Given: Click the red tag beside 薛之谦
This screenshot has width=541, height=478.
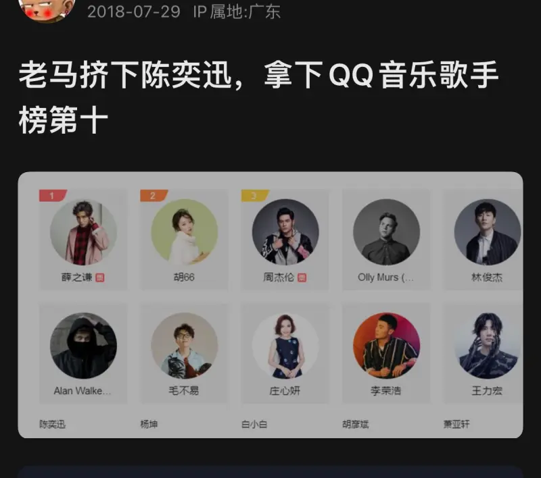Looking at the screenshot, I should [100, 277].
